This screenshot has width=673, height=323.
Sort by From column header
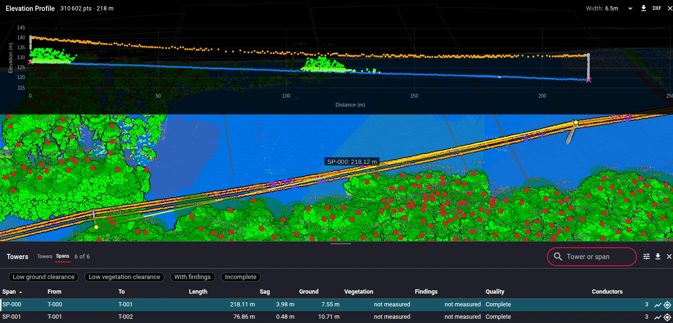tap(55, 292)
